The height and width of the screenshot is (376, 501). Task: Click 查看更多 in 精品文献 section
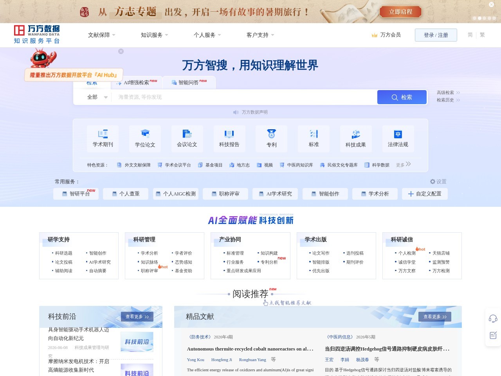(x=435, y=317)
